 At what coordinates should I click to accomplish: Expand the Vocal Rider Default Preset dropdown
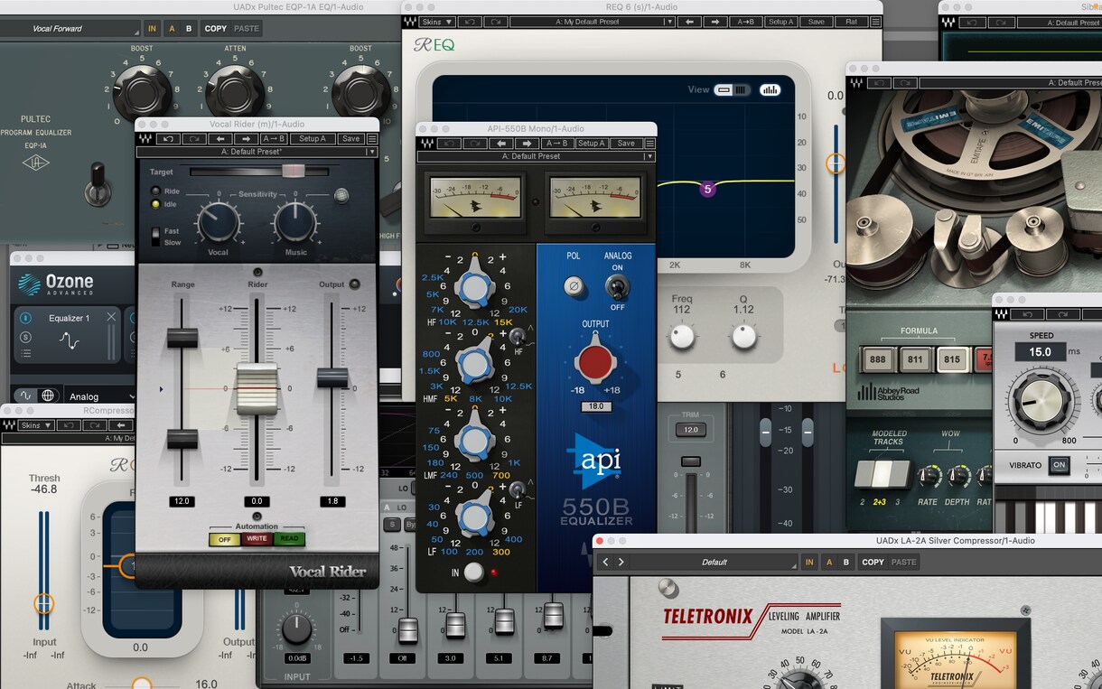point(257,152)
